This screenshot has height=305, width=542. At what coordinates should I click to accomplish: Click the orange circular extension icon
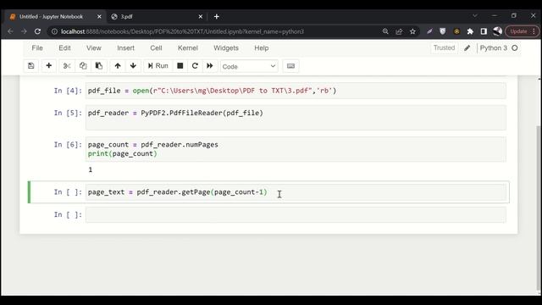[456, 31]
